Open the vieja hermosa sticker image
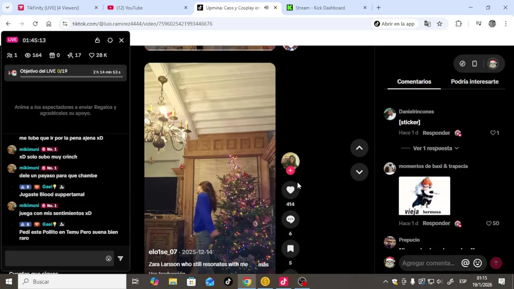514x289 pixels. (x=424, y=196)
